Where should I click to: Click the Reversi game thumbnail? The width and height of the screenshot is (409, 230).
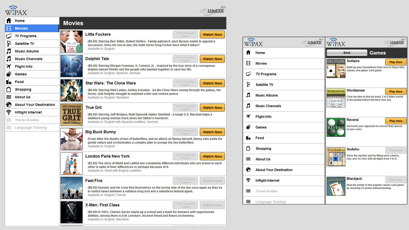336,127
